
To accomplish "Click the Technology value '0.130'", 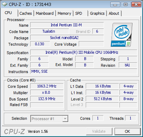I will coord(40,44).
